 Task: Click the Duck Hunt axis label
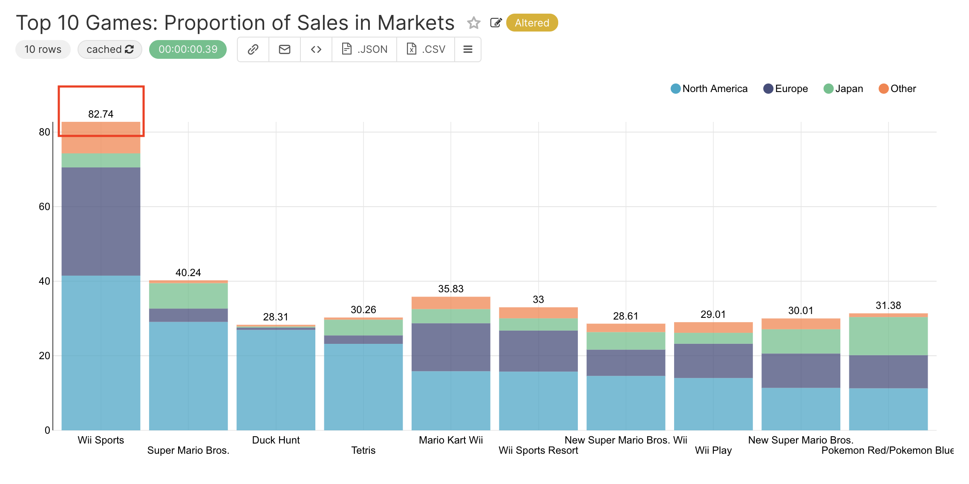276,440
